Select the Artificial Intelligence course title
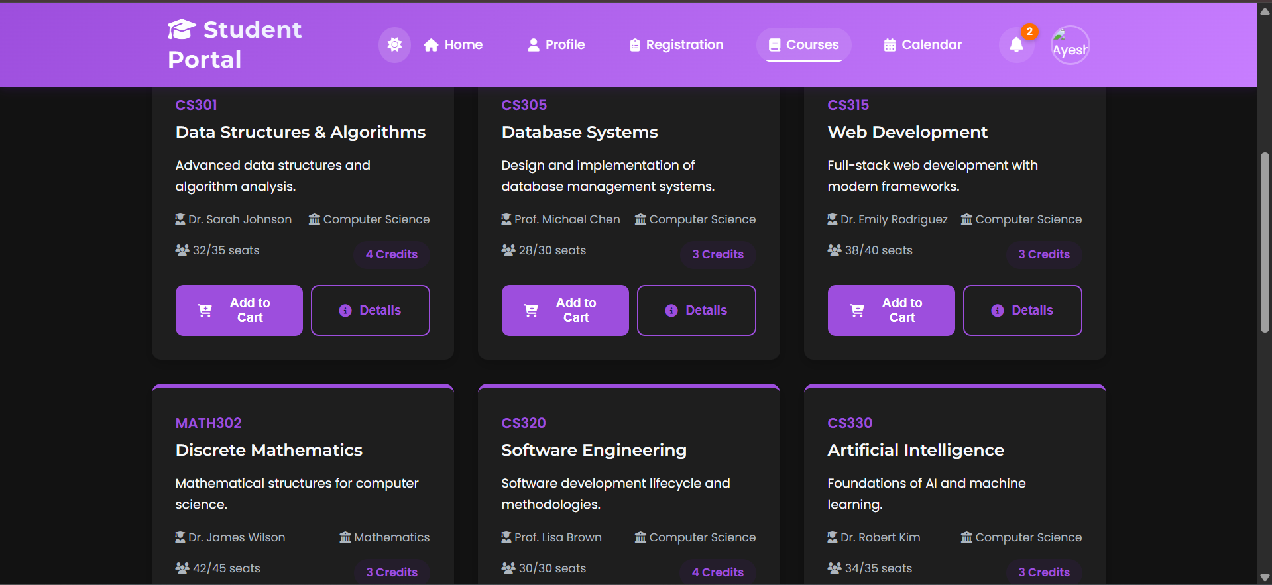 point(916,451)
